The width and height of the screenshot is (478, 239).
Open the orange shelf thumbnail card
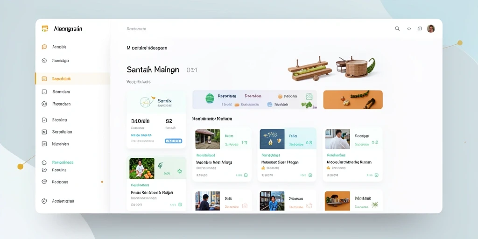coord(337,201)
